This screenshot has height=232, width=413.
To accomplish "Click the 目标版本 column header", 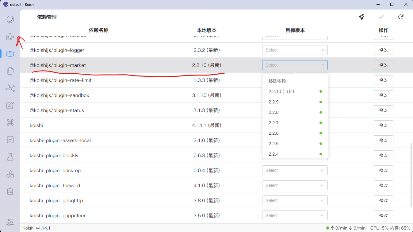I will tap(295, 30).
